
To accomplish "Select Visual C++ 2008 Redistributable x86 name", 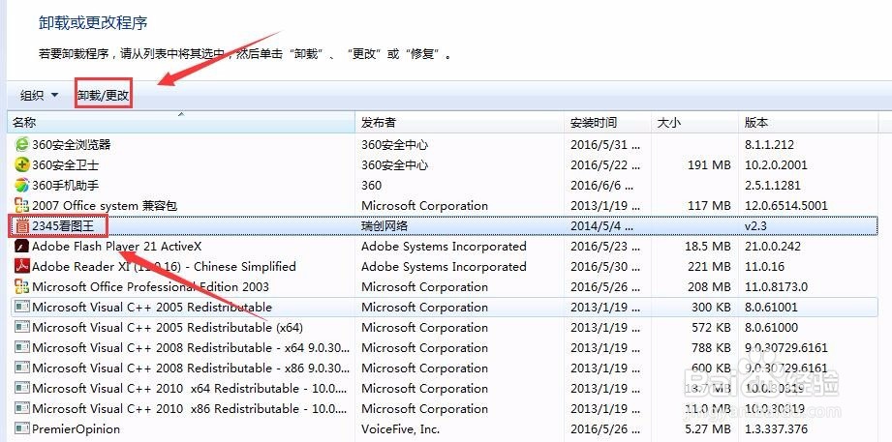I will coord(191,368).
